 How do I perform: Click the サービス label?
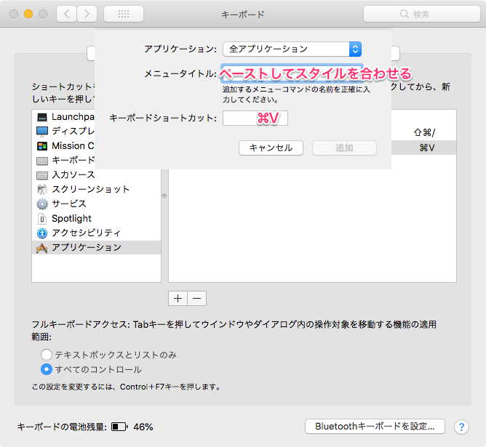[x=69, y=204]
